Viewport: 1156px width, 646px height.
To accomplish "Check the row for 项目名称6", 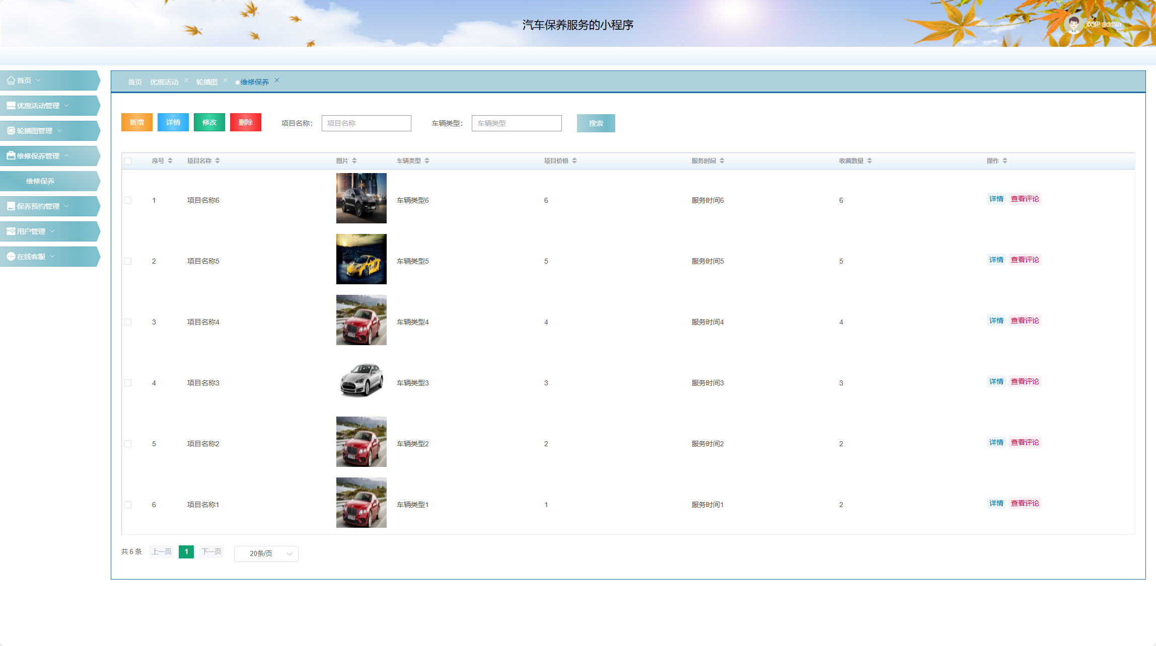I will pos(128,200).
